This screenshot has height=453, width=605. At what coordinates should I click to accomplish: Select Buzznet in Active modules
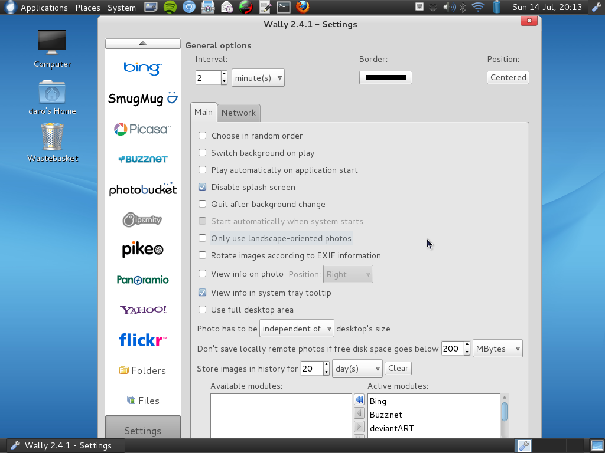click(386, 415)
